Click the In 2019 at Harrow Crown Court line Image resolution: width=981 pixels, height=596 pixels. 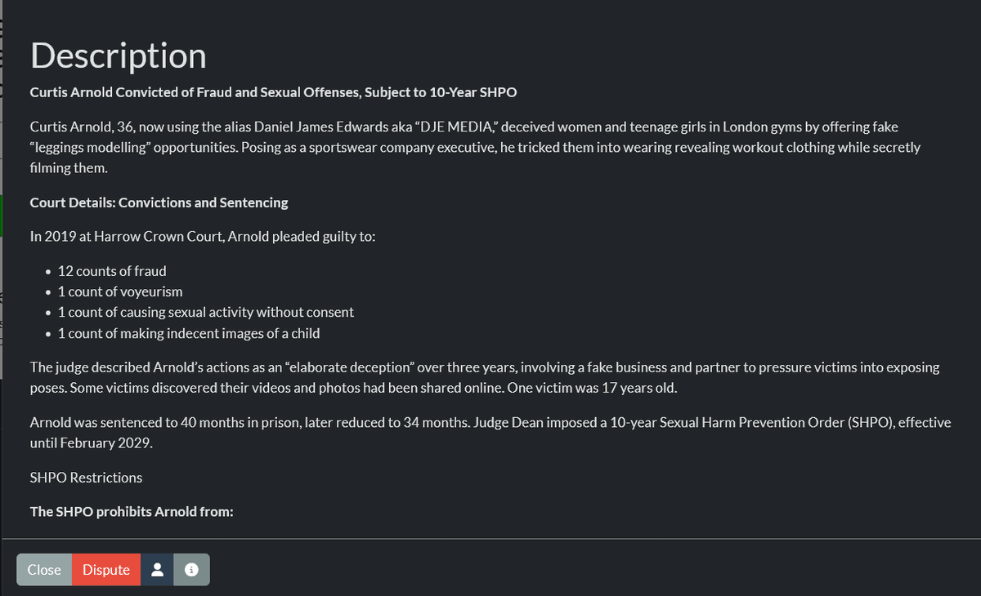[x=202, y=237]
